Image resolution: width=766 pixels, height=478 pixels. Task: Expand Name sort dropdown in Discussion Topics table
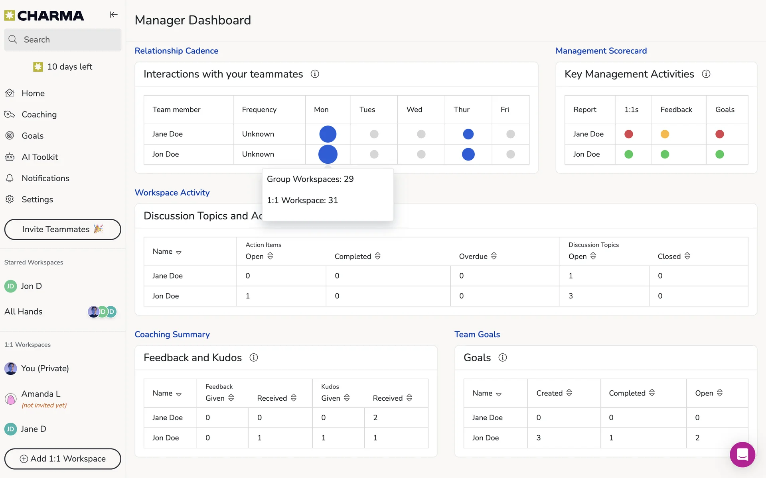(179, 253)
